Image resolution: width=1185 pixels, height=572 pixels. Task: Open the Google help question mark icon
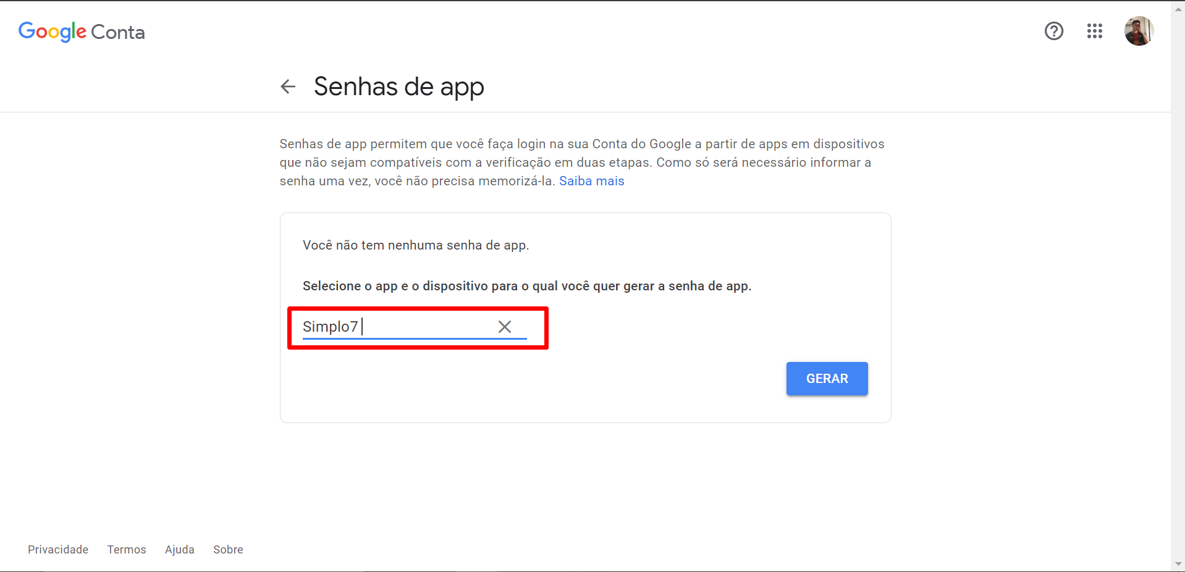[x=1054, y=31]
